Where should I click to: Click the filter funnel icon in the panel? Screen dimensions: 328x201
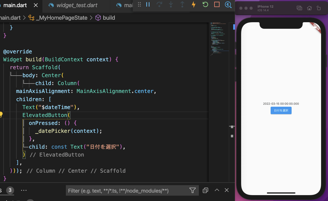click(192, 190)
